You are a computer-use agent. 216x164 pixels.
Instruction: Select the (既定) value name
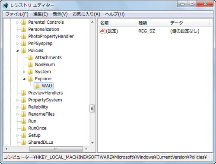coord(112,31)
